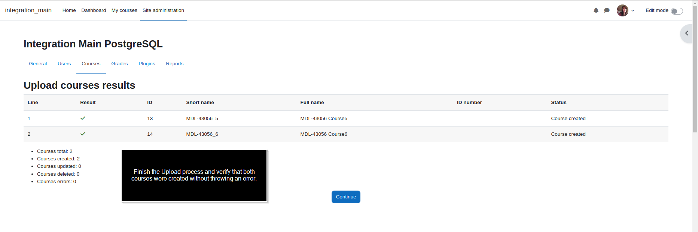This screenshot has height=232, width=698.
Task: Switch to the General tab
Action: click(x=38, y=64)
